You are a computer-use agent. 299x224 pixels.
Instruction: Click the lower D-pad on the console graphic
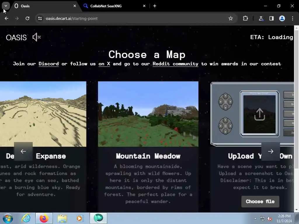coord(225,126)
